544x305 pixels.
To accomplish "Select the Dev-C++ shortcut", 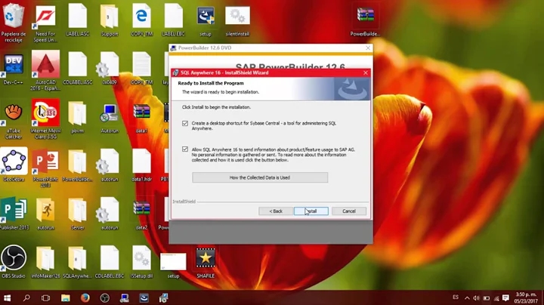I will tap(14, 69).
